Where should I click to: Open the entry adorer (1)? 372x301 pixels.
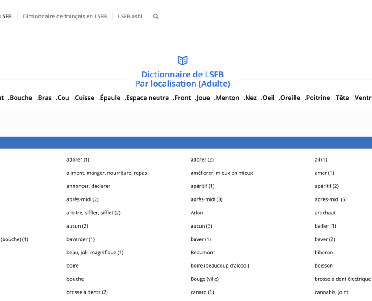click(78, 159)
